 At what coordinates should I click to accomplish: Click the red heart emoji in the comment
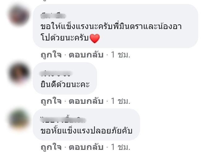pos(94,38)
